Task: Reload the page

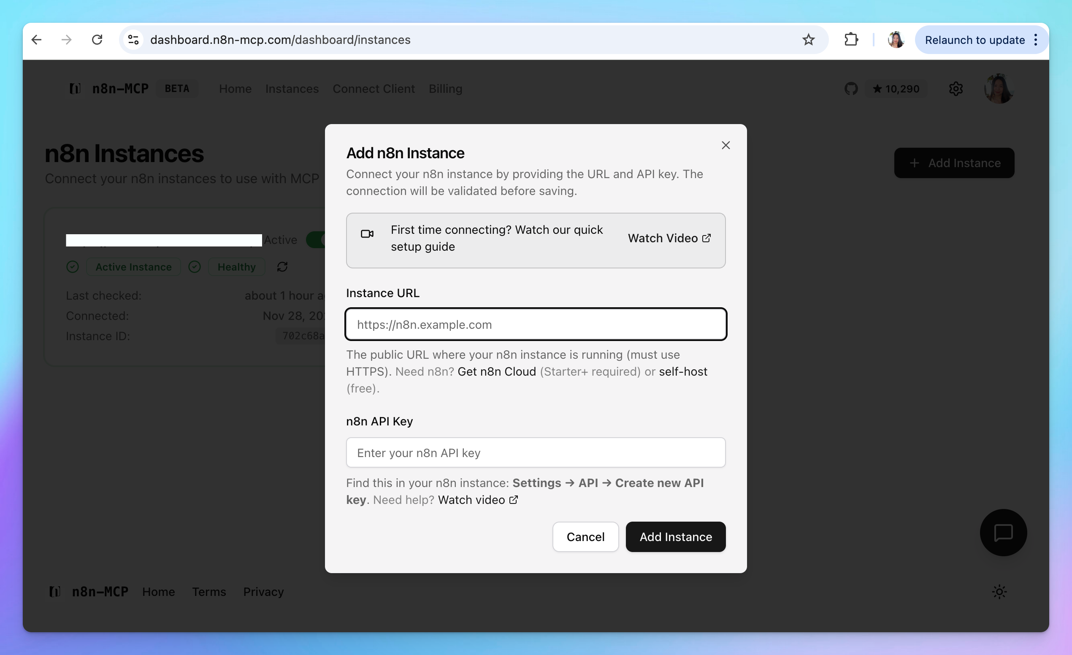Action: tap(97, 40)
